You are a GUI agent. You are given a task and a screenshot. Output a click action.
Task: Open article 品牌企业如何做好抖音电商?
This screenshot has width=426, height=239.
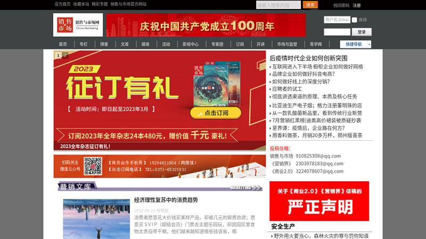[304, 74]
